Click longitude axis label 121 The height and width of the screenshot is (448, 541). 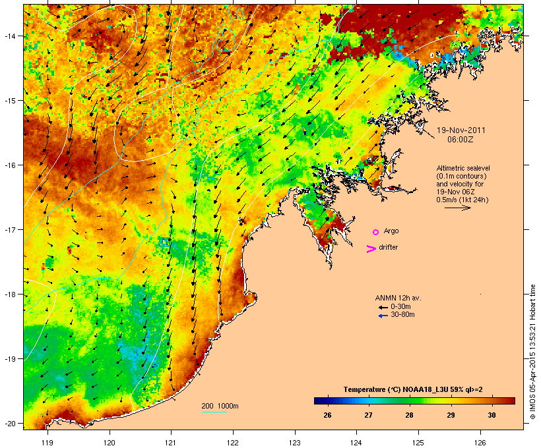(171, 443)
